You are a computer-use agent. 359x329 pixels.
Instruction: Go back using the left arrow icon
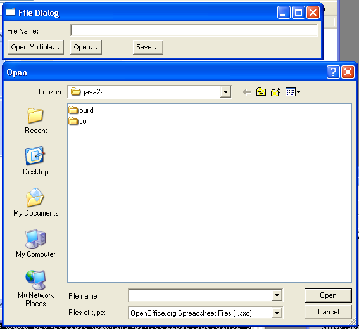click(247, 92)
